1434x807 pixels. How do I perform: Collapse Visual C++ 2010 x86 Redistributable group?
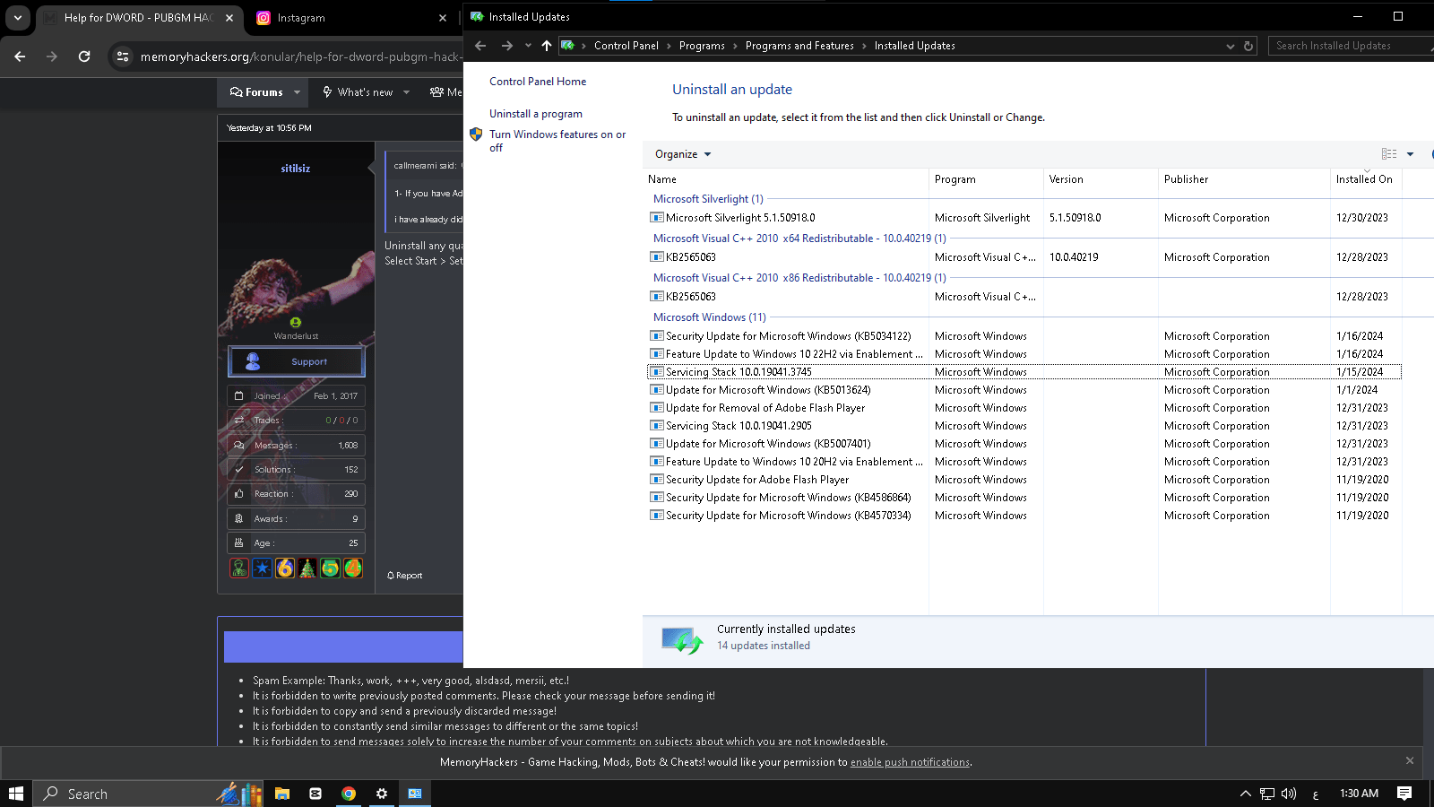[x=799, y=278]
